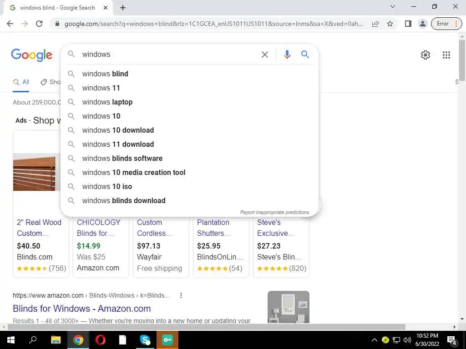Click the address bar URL
This screenshot has height=349, width=466.
pos(213,24)
